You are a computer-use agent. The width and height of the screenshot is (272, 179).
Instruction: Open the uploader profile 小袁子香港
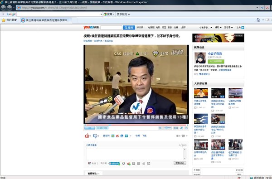pos(215,53)
